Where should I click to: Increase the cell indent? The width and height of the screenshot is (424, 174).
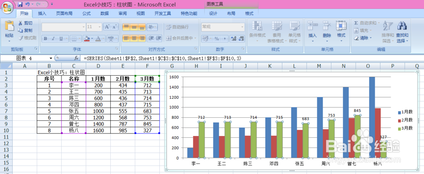tap(159, 38)
